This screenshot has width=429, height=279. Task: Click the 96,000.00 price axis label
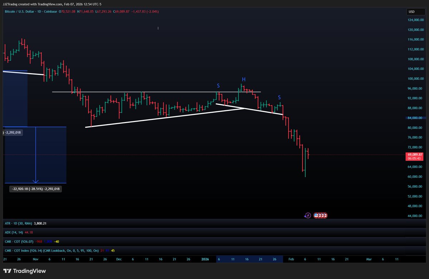[415, 88]
